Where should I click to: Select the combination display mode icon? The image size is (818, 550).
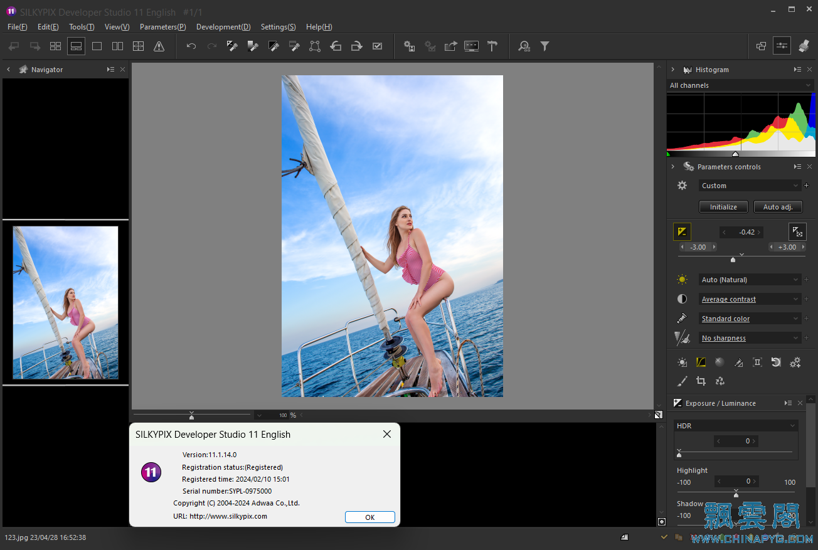76,46
